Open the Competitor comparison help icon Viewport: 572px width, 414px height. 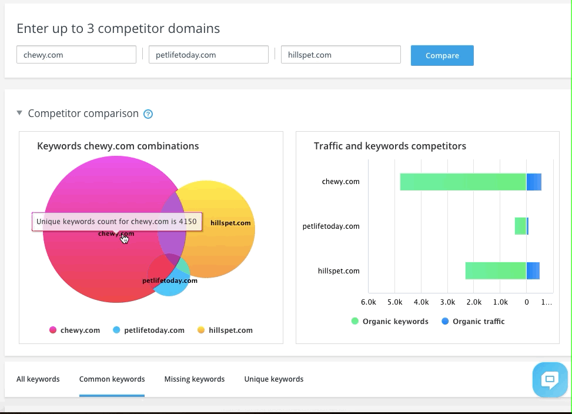pyautogui.click(x=148, y=114)
